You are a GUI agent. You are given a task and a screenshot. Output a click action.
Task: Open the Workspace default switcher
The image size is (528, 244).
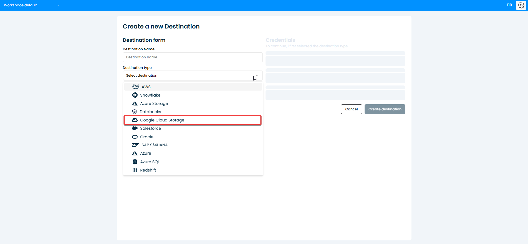32,5
